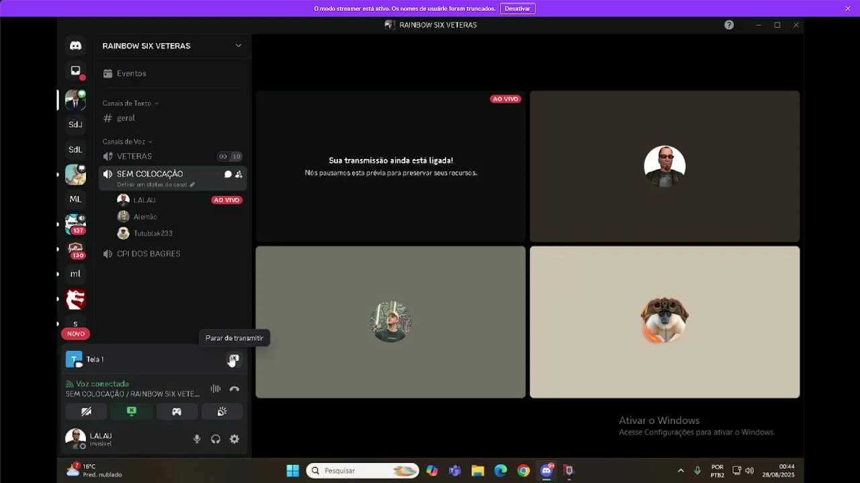860x483 pixels.
Task: Open Discord direct messages home icon
Action: [75, 46]
